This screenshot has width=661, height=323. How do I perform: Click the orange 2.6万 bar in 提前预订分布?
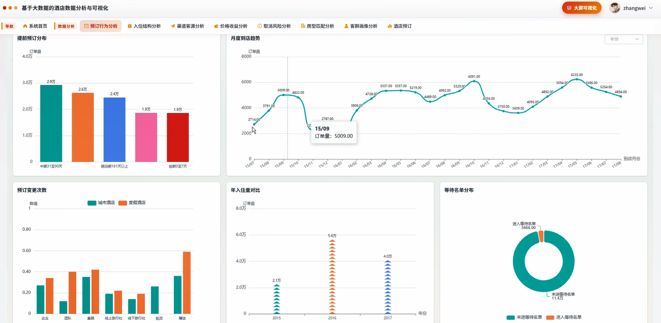click(x=83, y=127)
